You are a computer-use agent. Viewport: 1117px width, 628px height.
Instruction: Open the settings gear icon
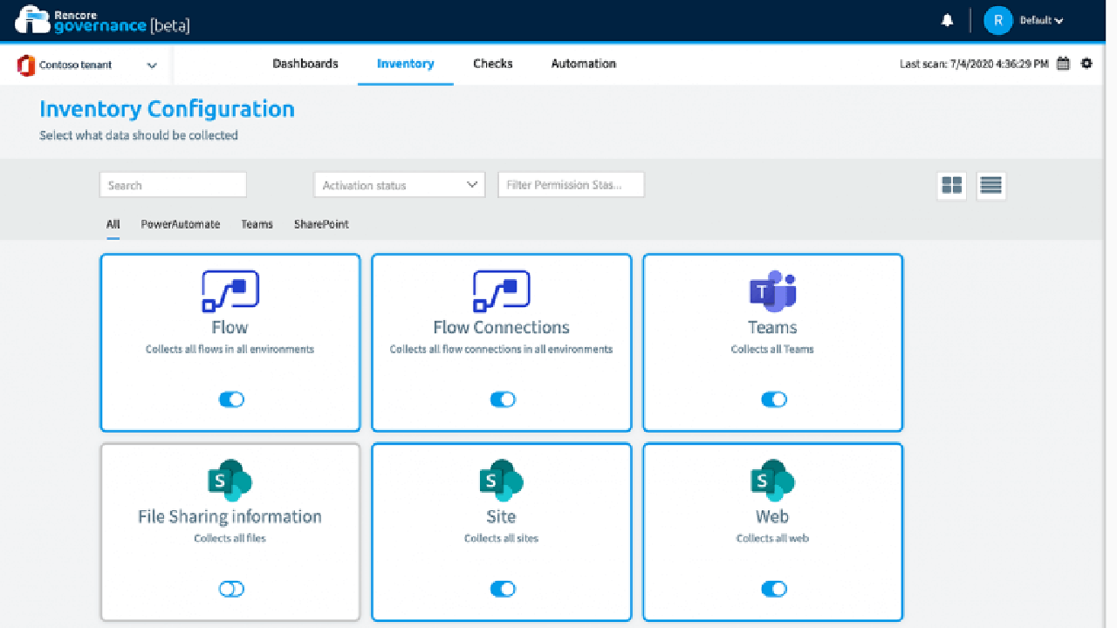coord(1086,64)
